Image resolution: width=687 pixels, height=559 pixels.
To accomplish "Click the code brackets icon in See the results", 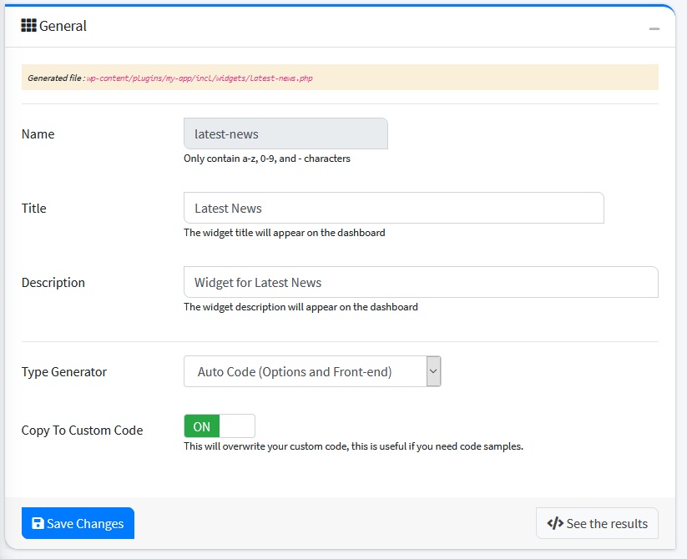I will (554, 523).
